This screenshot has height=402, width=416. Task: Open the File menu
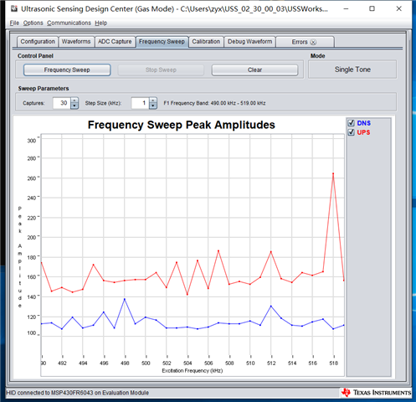click(14, 23)
